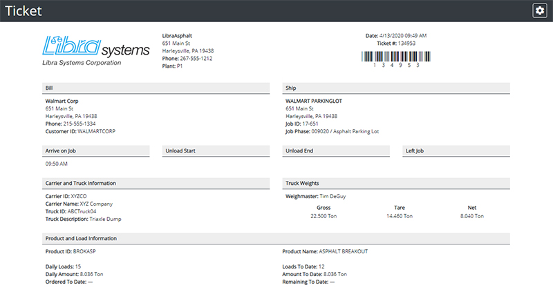The image size is (553, 292).
Task: Select Job Phase 009020 / Asphalt Parking Lot
Action: pos(332,131)
